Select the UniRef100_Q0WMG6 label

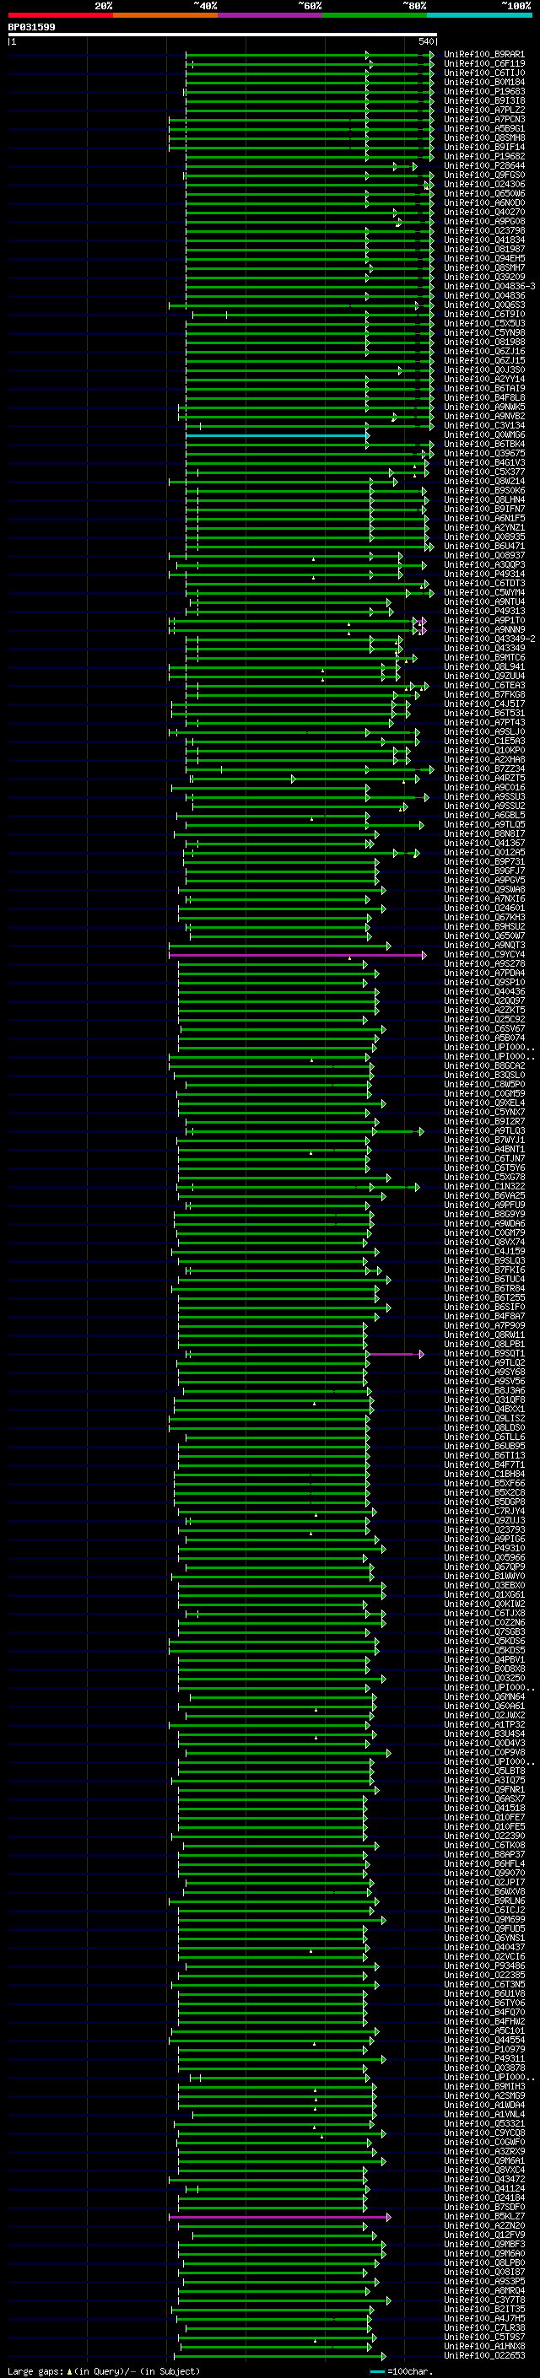click(x=484, y=434)
